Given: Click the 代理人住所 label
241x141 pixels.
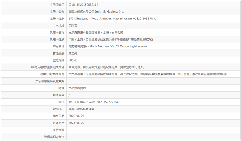Looking at the screenshot, I should [x=57, y=40].
